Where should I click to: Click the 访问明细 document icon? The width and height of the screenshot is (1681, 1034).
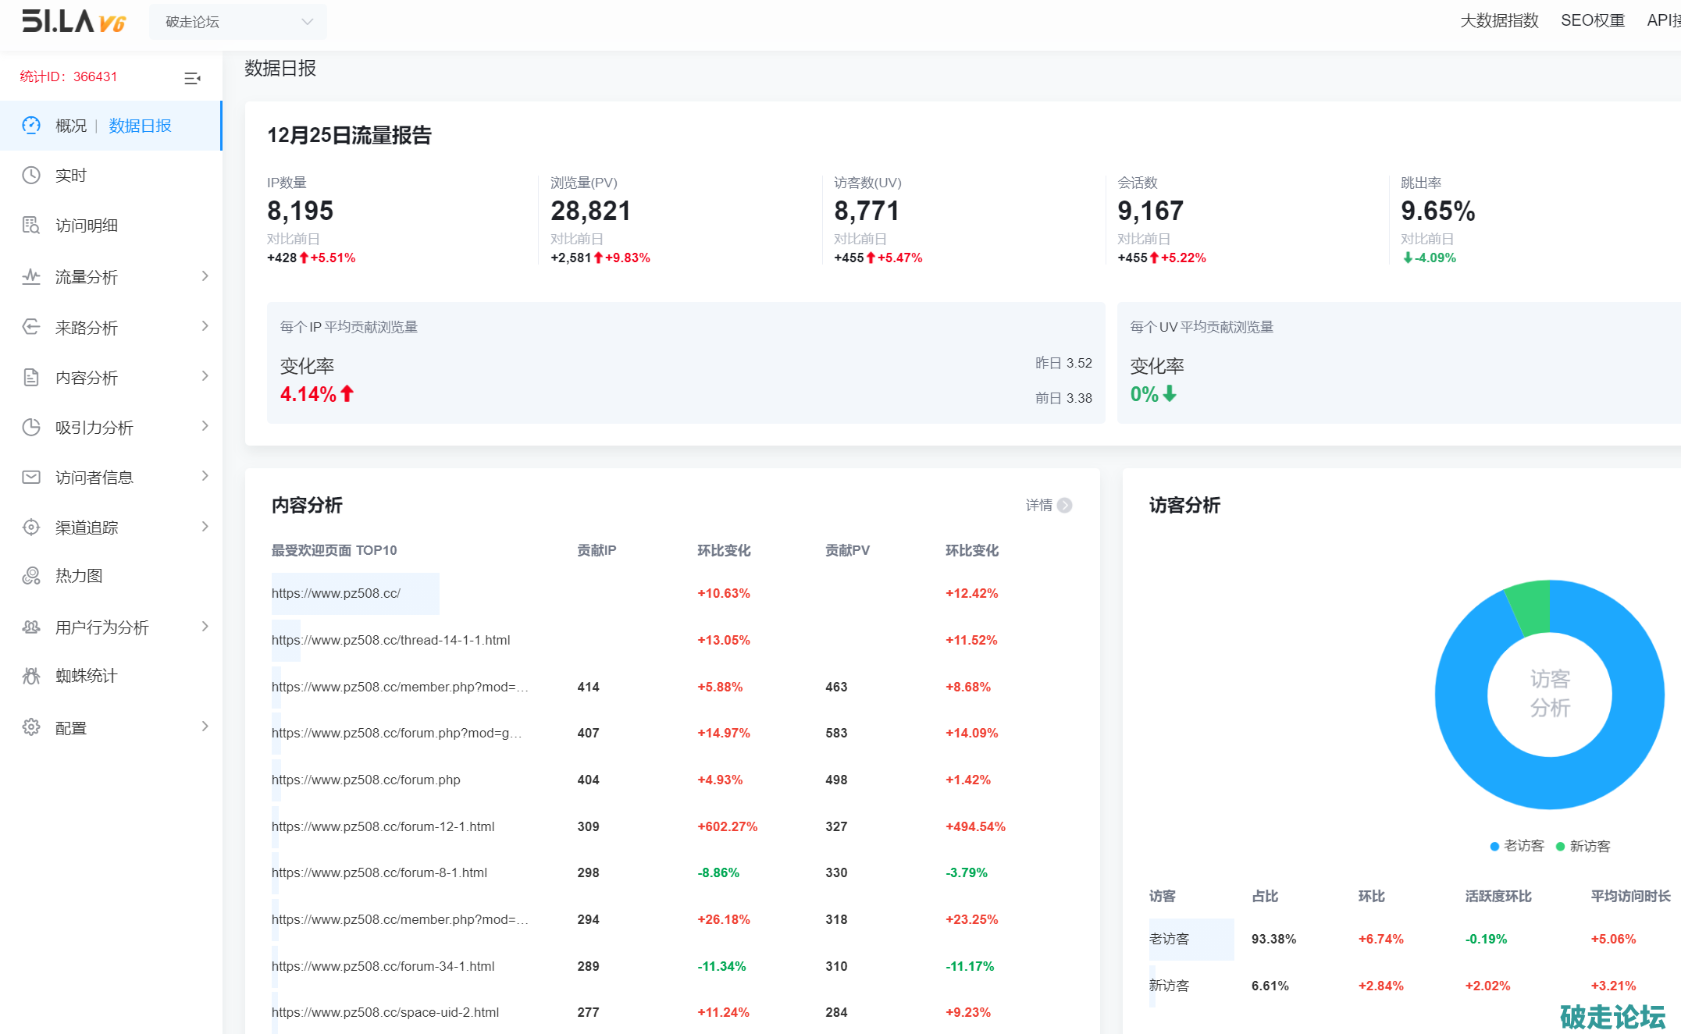[31, 226]
